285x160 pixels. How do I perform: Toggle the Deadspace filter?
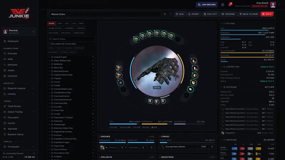[x=53, y=52]
